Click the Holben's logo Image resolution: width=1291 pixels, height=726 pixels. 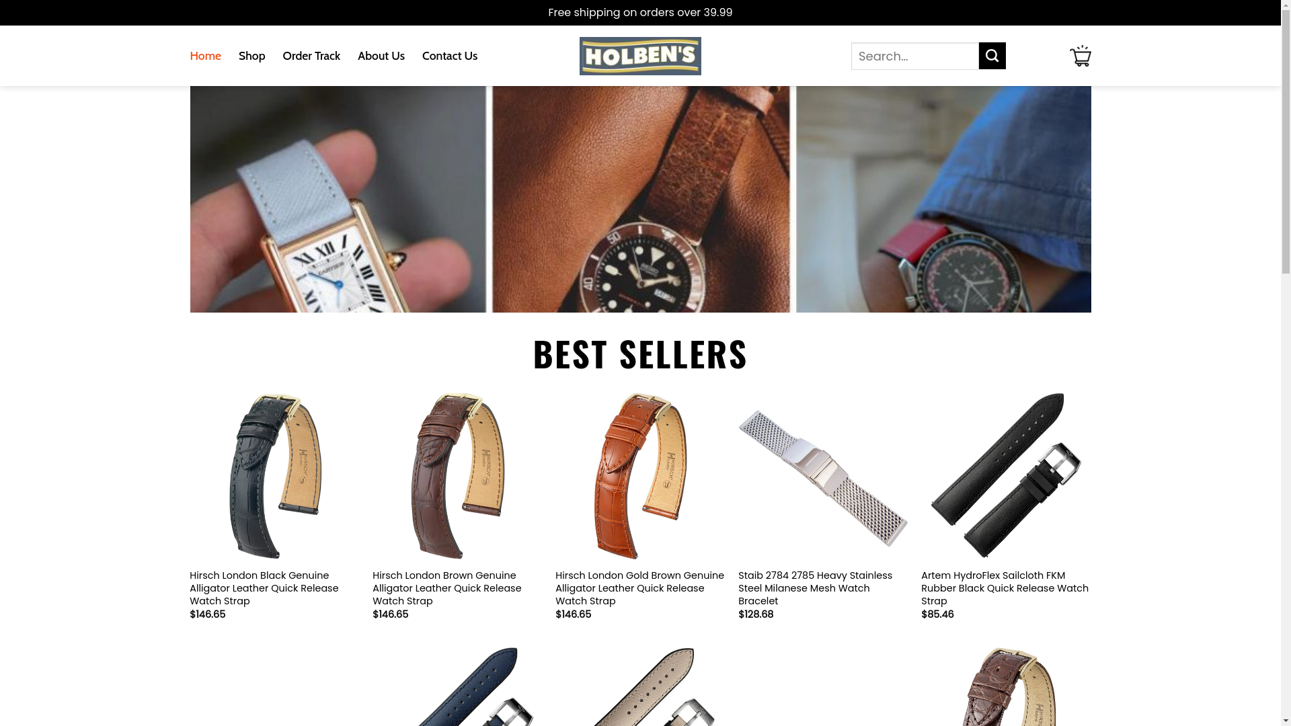pos(640,56)
